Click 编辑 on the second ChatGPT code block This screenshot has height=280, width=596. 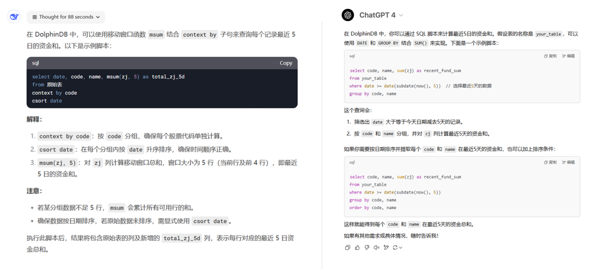[x=568, y=163]
